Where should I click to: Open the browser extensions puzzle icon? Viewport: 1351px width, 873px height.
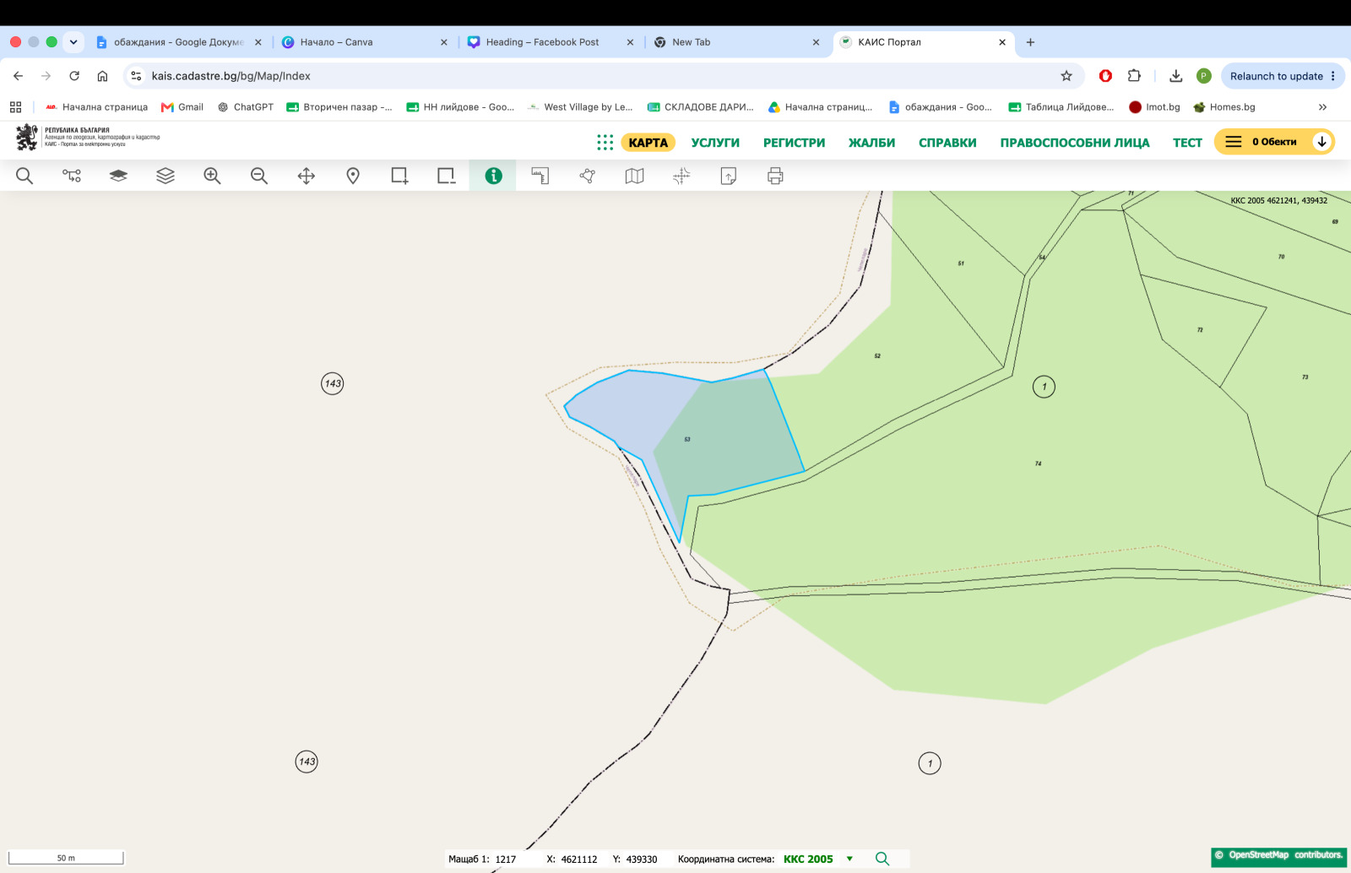tap(1134, 76)
